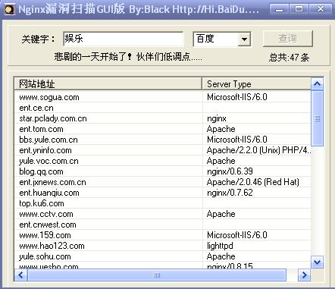Select the star.pclady.com.cn row
Image resolution: width=335 pixels, height=289 pixels.
(163, 118)
